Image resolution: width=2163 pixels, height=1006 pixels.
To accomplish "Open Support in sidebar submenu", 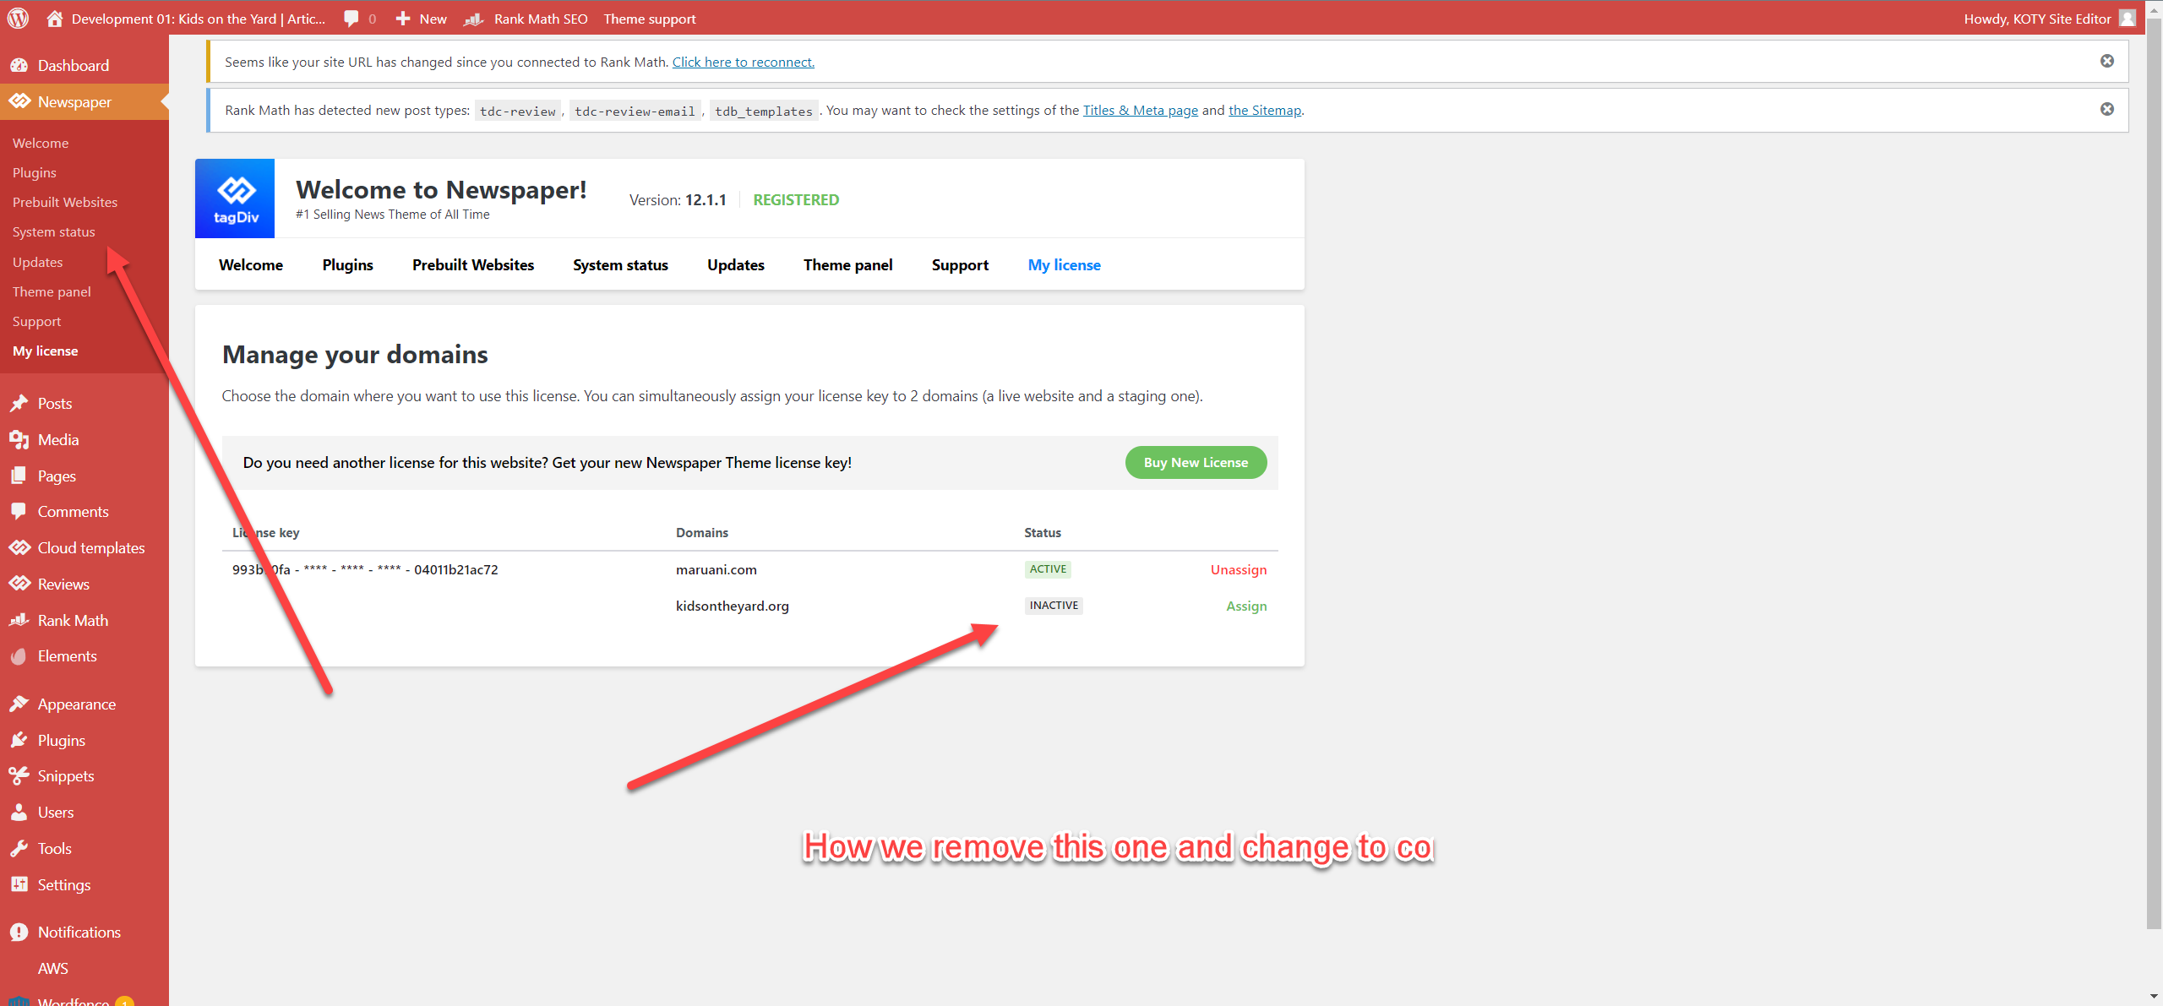I will coord(37,321).
